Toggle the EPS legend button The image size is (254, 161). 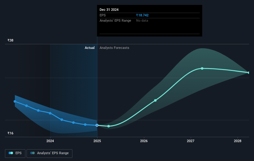(x=15, y=153)
